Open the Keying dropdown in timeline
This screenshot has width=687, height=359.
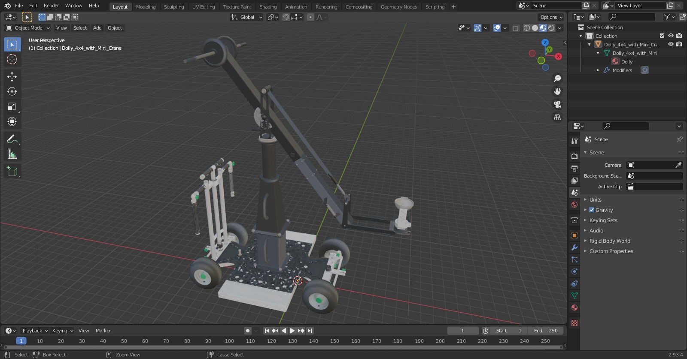tap(62, 331)
